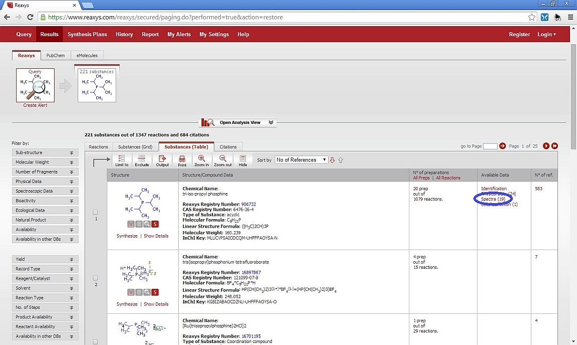Tick checkbox for the Ru(triisopropylphosphine) row
577x345 pixels.
95,342
